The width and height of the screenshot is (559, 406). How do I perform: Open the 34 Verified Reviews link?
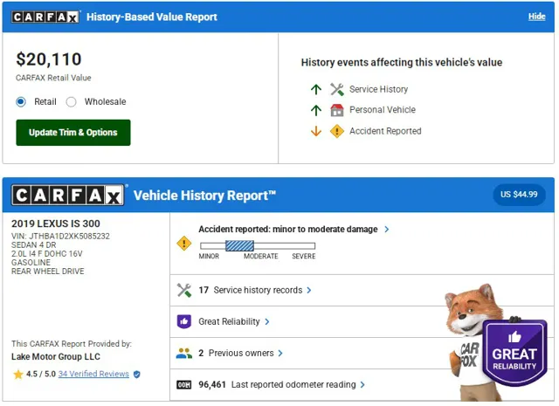tap(93, 375)
